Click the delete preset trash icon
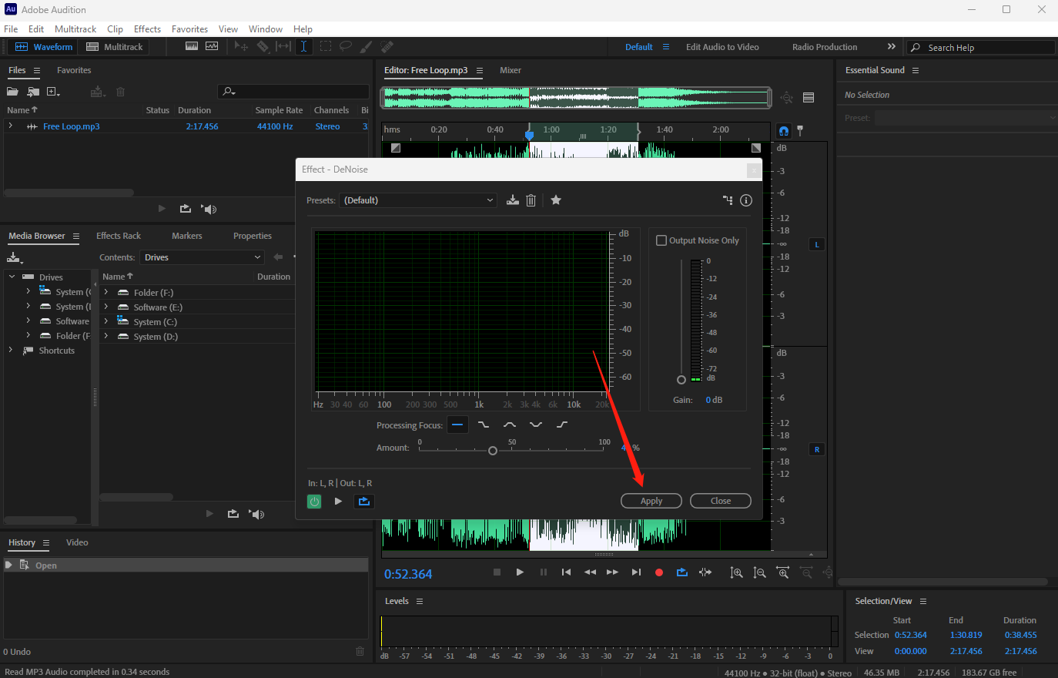Screen dimensions: 1058x678 [x=531, y=200]
